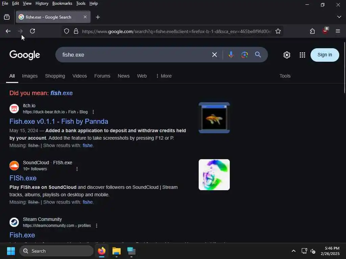Reload the page with the refresh icon
Viewport: 346px width, 259px height.
coord(32,31)
